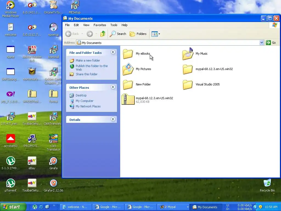Viewport: 281px width, 211px height.
Task: Click the Search toolbar button
Action: click(x=118, y=34)
